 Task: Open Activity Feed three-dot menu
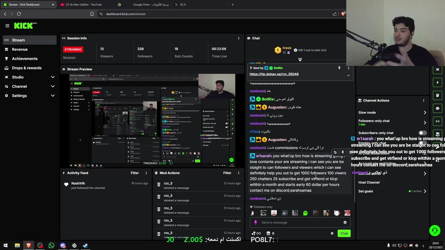pyautogui.click(x=146, y=173)
